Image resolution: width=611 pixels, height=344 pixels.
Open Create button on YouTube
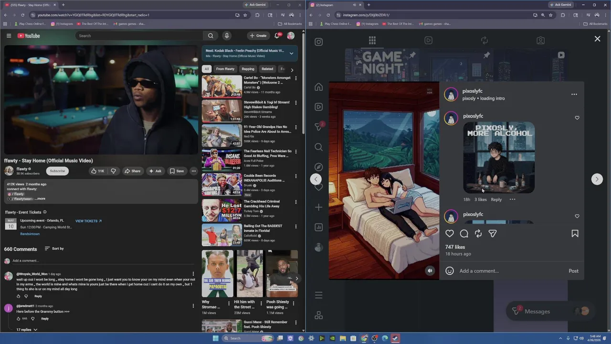[x=258, y=36]
